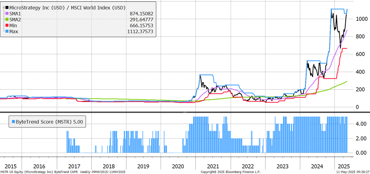The width and height of the screenshot is (370, 174).
Task: Click the 2019 year label
Action: tap(143, 166)
